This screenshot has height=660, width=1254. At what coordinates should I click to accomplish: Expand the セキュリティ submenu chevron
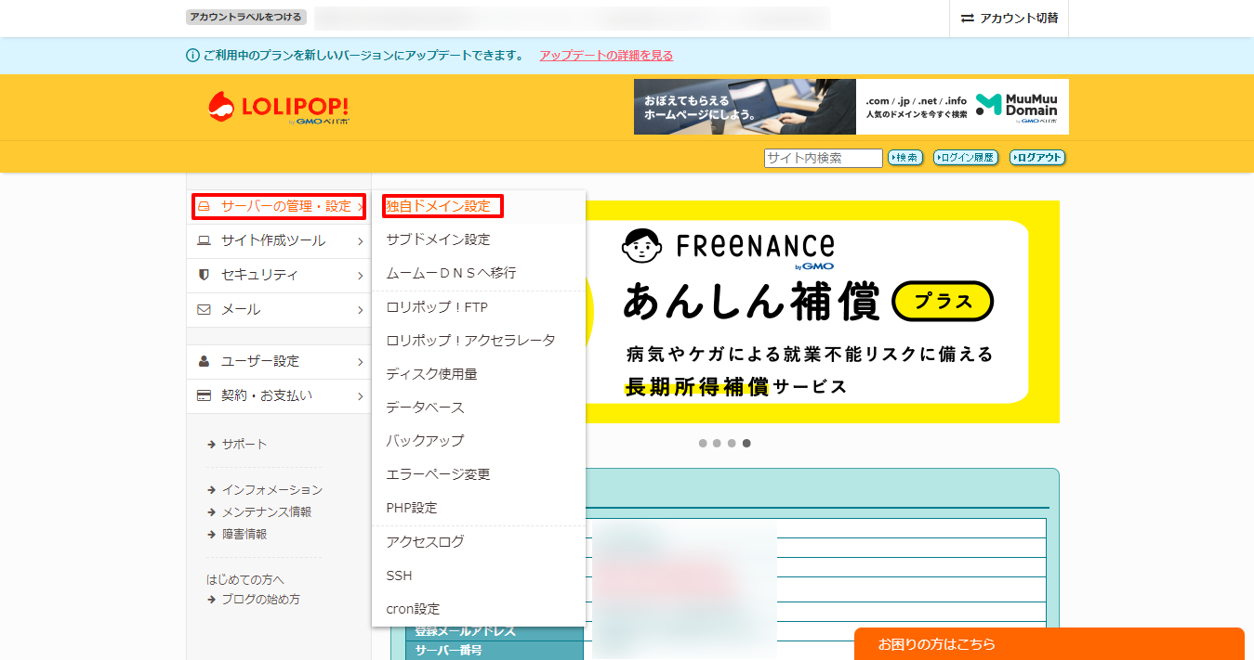(363, 276)
